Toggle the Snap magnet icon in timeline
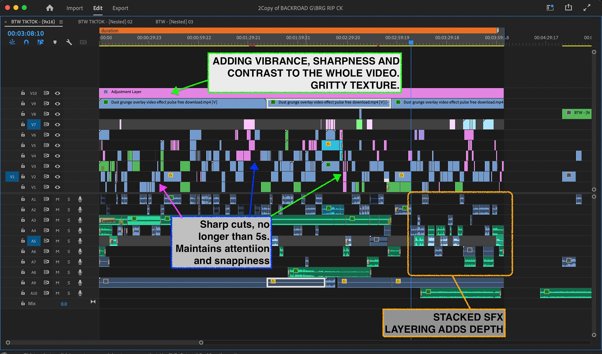602x354 pixels. click(26, 42)
